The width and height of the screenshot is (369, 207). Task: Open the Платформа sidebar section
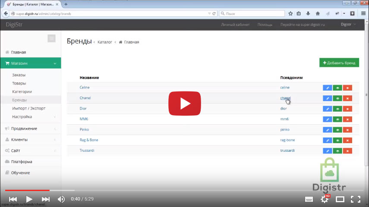click(31, 162)
